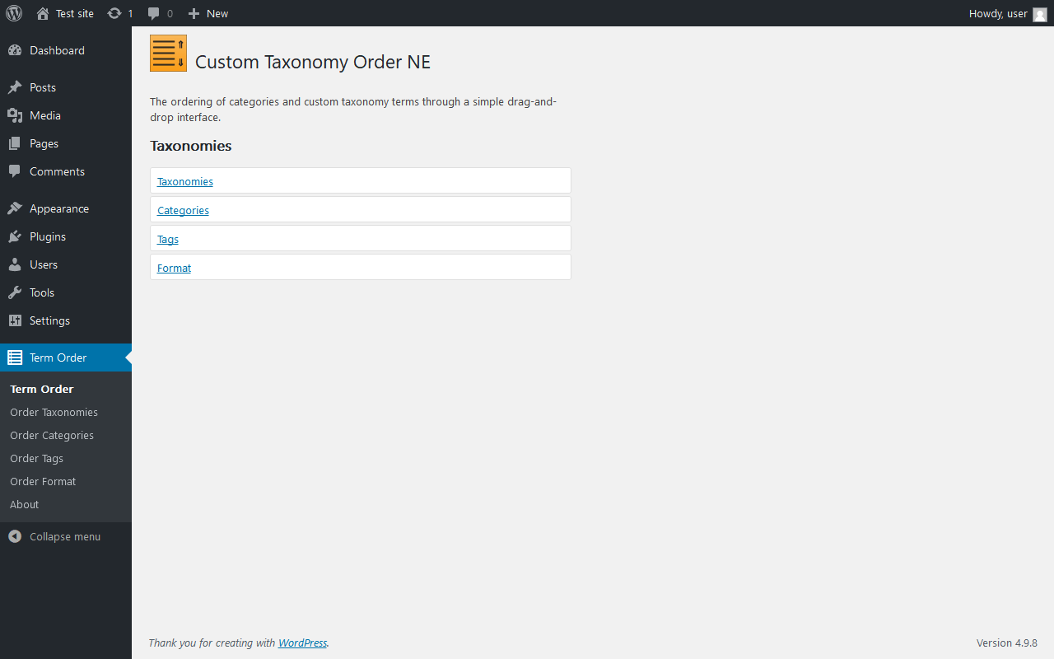Click the user avatar in the admin bar
The width and height of the screenshot is (1054, 659).
coord(1040,14)
